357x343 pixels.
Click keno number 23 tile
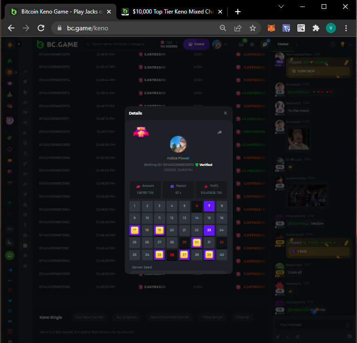click(209, 229)
